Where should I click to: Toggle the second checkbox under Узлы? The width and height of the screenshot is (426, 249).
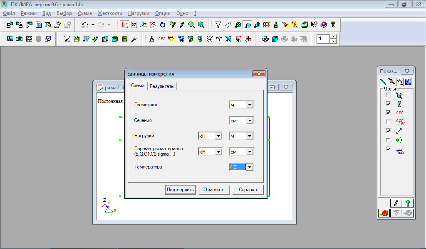point(388,104)
